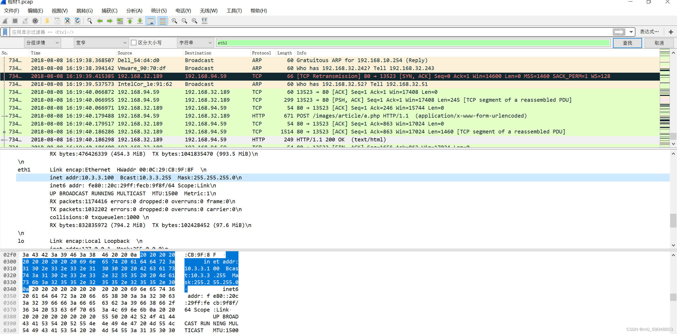
Task: Click the packet details vertical scrollbar thumb
Action: [673, 221]
